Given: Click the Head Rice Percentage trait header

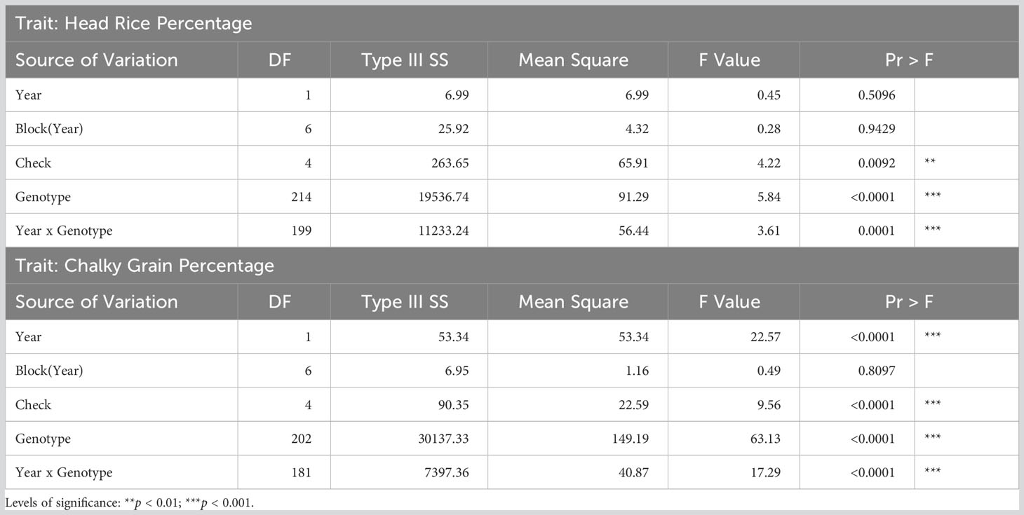Looking at the screenshot, I should point(133,23).
